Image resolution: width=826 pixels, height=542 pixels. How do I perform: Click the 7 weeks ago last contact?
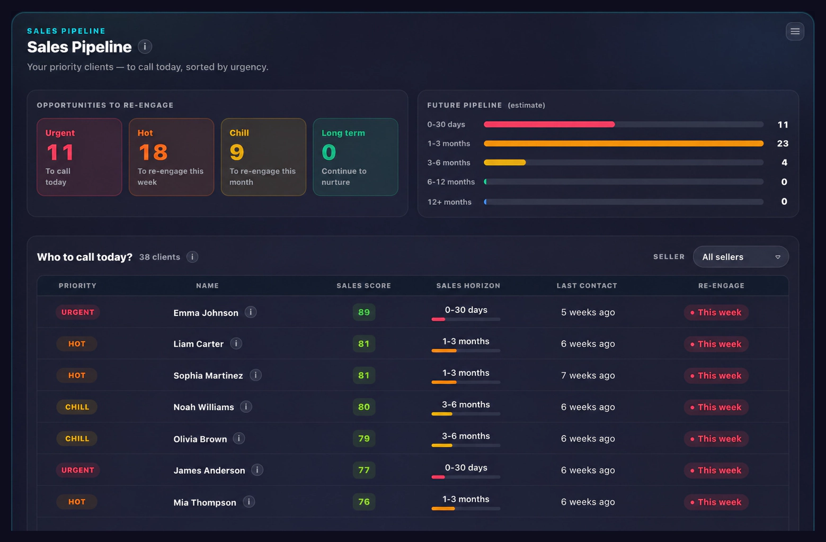pyautogui.click(x=588, y=375)
